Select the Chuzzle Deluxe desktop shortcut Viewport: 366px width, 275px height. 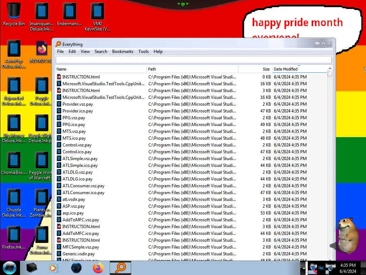[14, 203]
